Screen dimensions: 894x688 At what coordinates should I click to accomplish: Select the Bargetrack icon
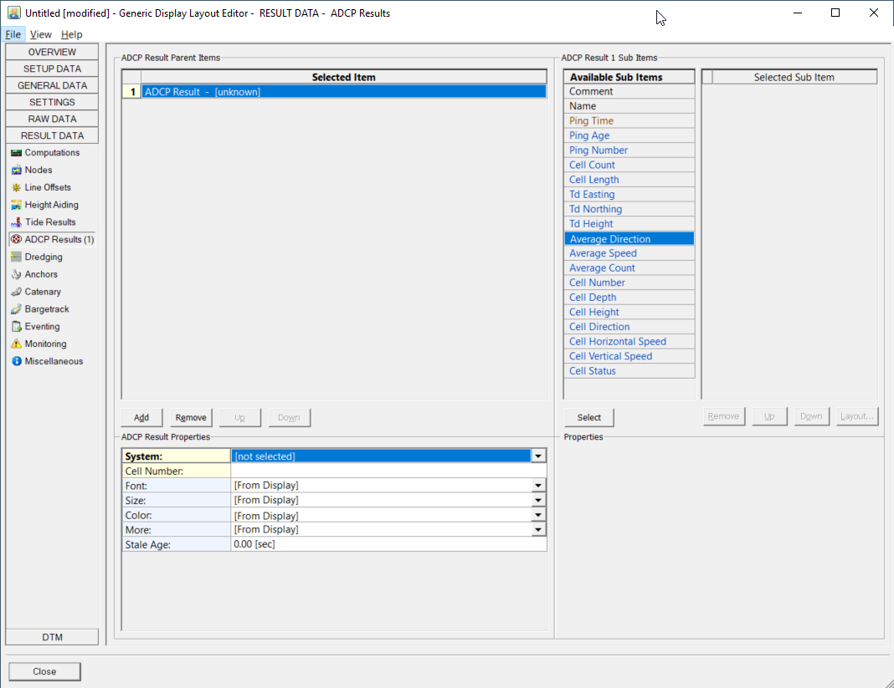(16, 309)
